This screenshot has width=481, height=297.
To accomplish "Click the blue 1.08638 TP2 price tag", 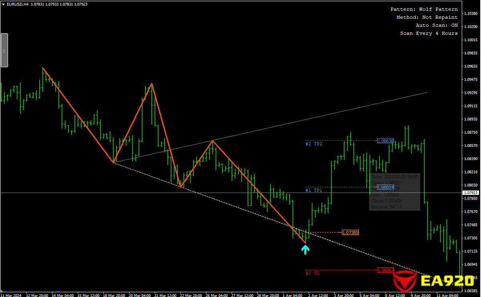I will pyautogui.click(x=385, y=141).
